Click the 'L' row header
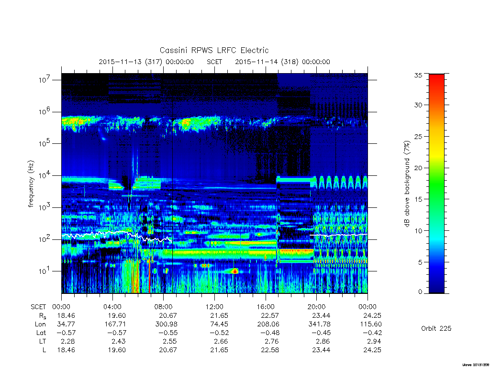Screen dimensions: 490x367 [x=45, y=350]
